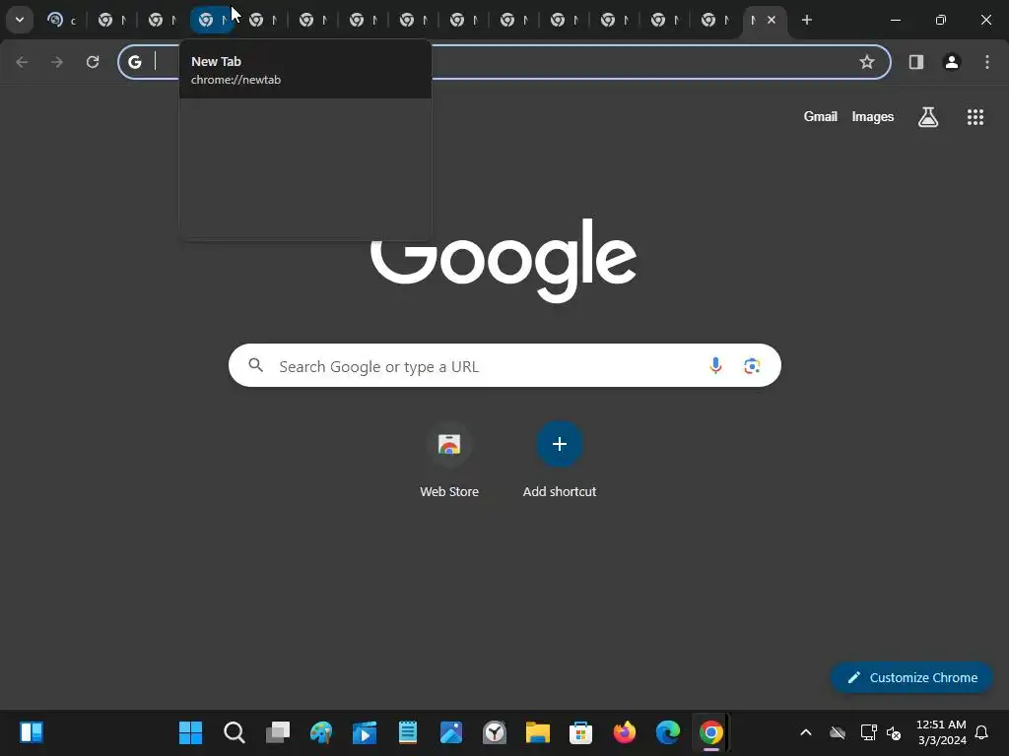
Task: Open the Chrome profile avatar
Action: (x=952, y=62)
